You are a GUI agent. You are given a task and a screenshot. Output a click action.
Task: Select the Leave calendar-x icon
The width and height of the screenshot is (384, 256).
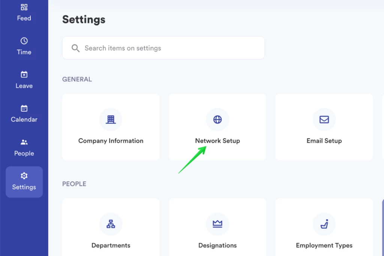pos(24,74)
